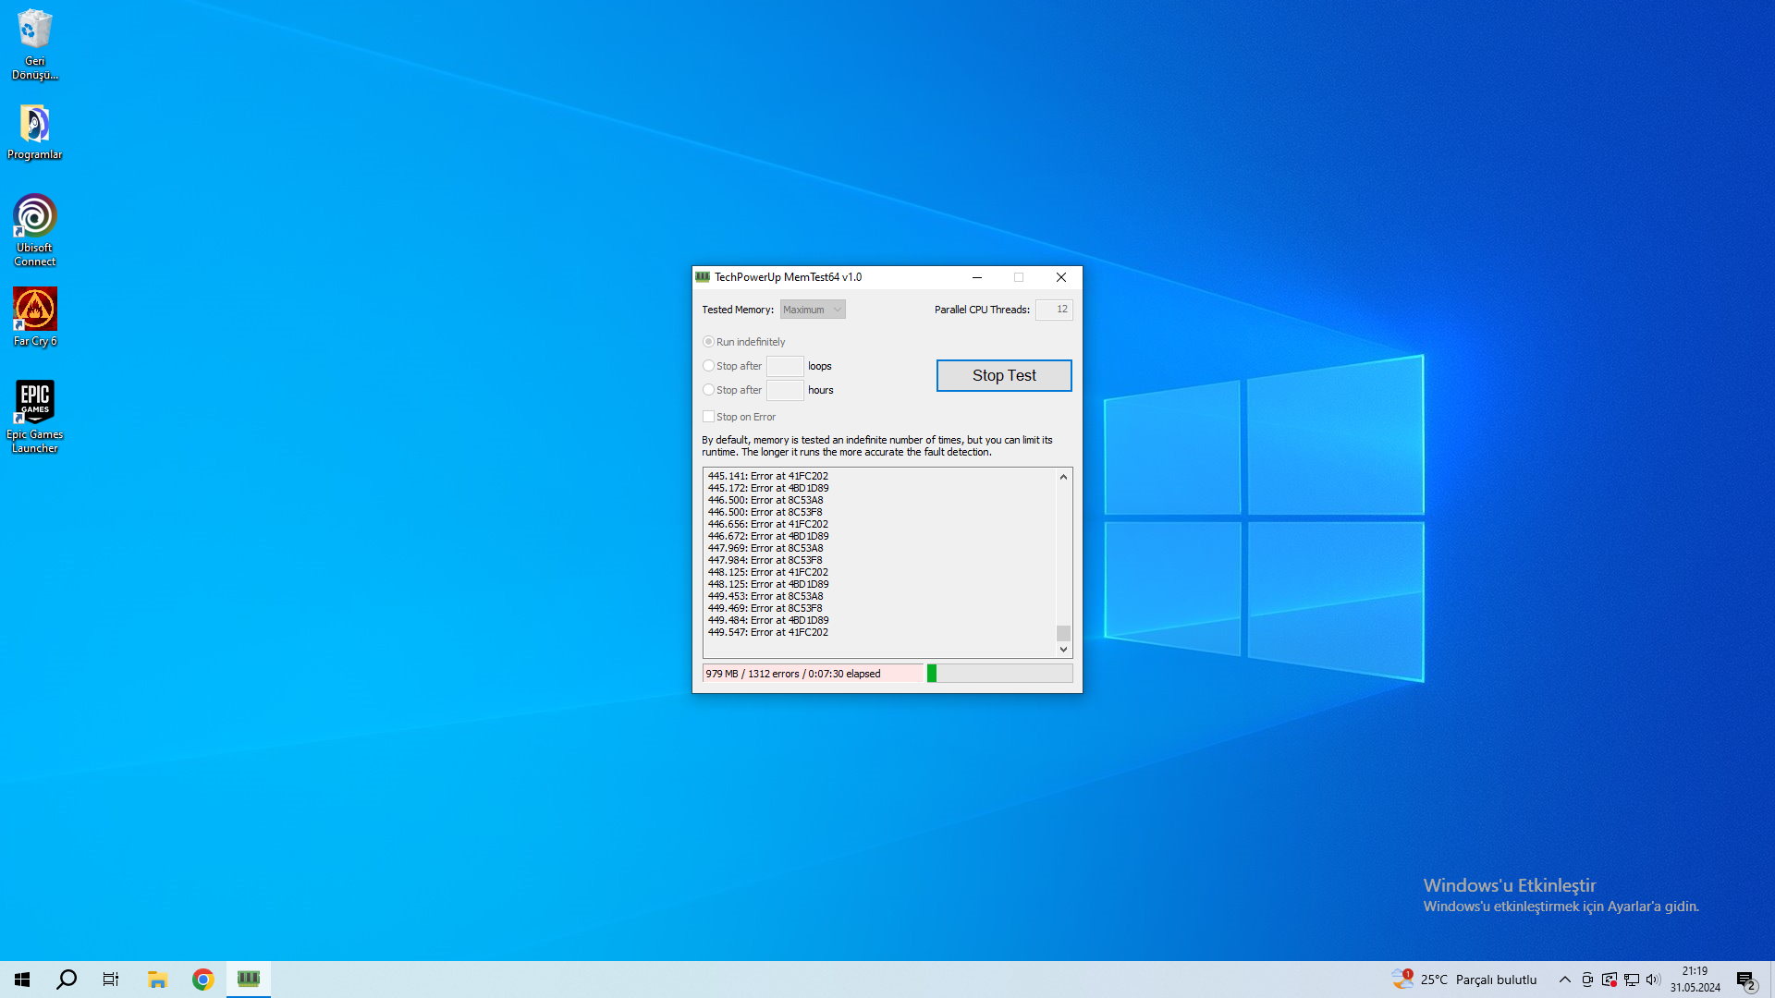Viewport: 1775px width, 998px height.
Task: Click the test progress bar
Action: (x=999, y=674)
